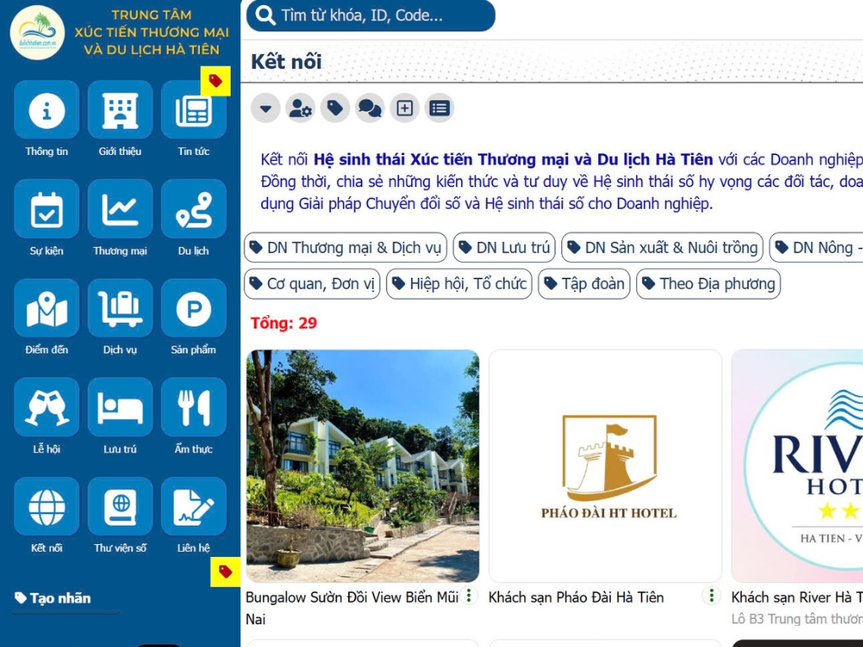Open options menu for Bungalow Sườn Đồi

[469, 596]
